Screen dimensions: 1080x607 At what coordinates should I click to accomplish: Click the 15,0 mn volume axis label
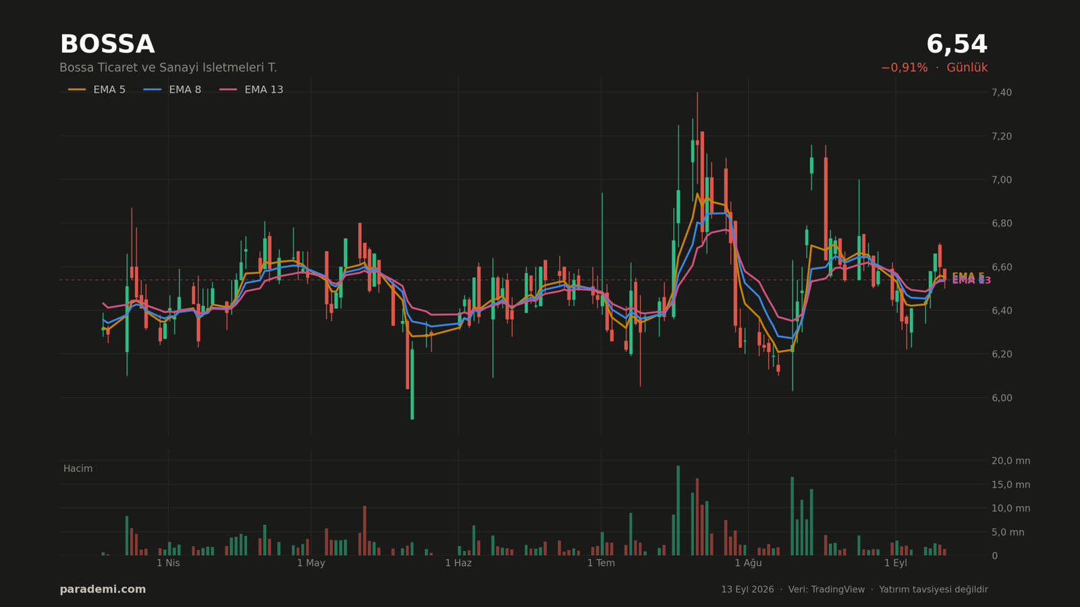(x=1010, y=485)
